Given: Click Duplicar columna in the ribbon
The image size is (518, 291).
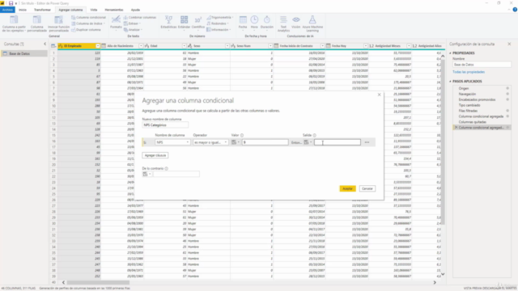Looking at the screenshot, I should click(86, 30).
